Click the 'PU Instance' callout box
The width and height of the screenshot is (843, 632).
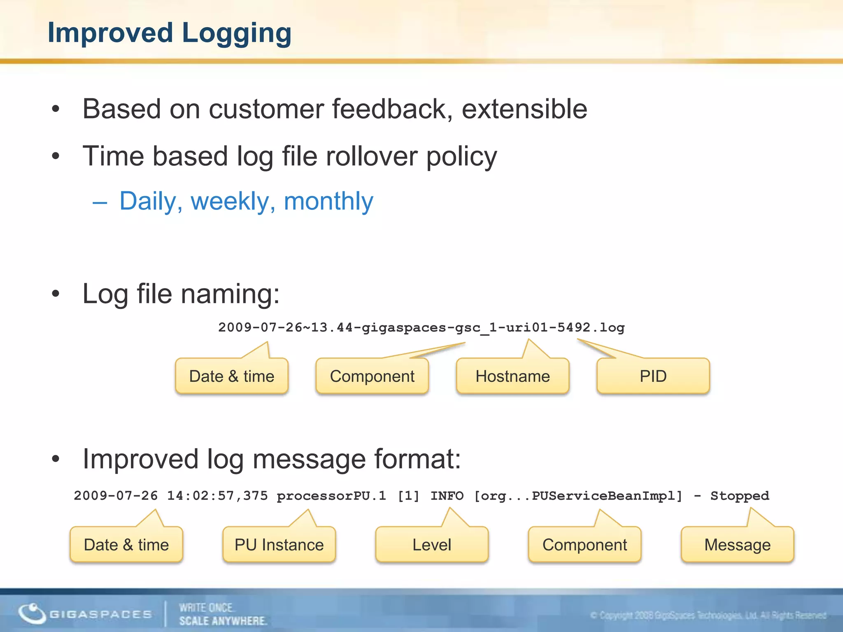point(279,544)
